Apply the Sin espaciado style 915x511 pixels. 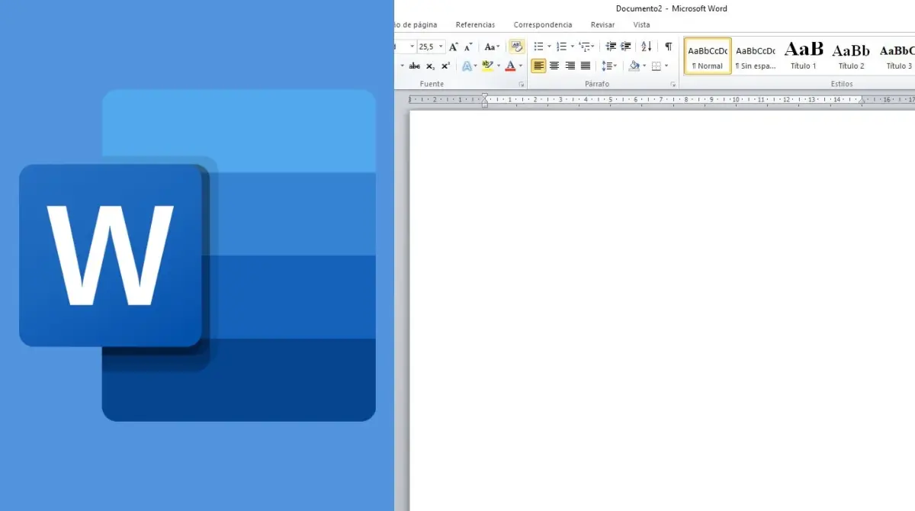(755, 56)
